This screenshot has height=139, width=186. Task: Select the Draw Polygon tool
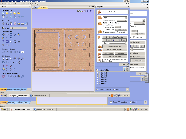pos(15,34)
